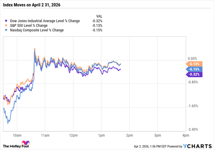
Task: Click the 0.00% y-axis label
Action: (193, 58)
